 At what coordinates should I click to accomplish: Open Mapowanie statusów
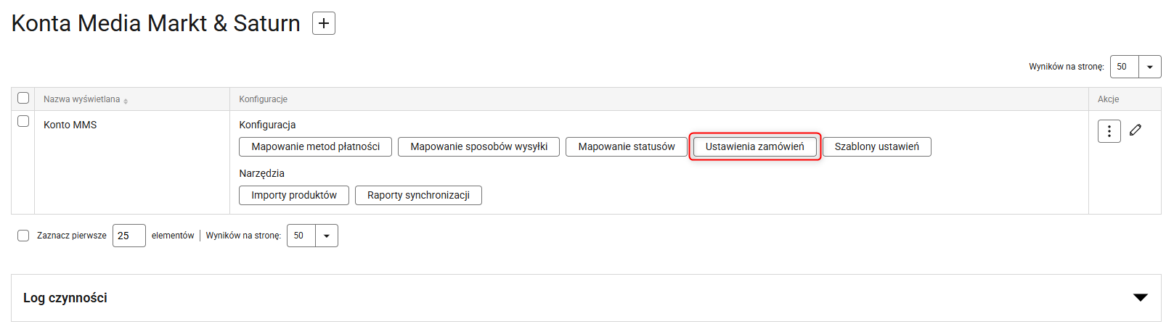pyautogui.click(x=627, y=146)
